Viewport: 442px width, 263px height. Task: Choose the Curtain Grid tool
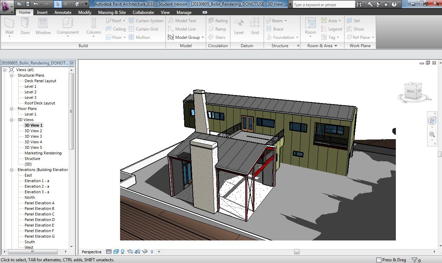coord(144,29)
